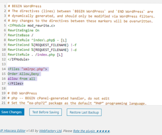Viewport: 162px width, 135px height.
Task: Click the comment line starting 'The directives'
Action: [x=81, y=11]
